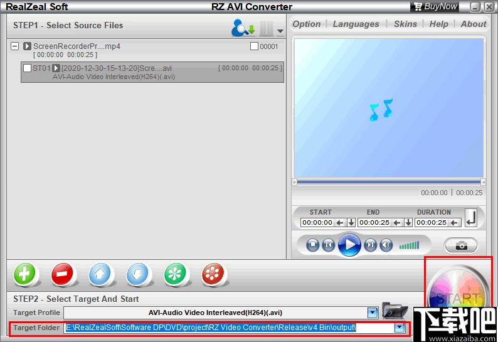498x342 pixels.
Task: Click the return arrow apply button
Action: point(471,217)
